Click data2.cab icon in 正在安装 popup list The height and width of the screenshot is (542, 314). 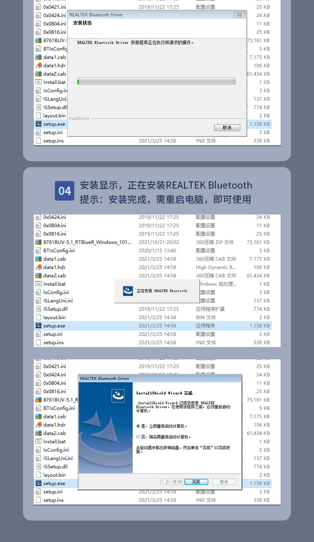[39, 275]
